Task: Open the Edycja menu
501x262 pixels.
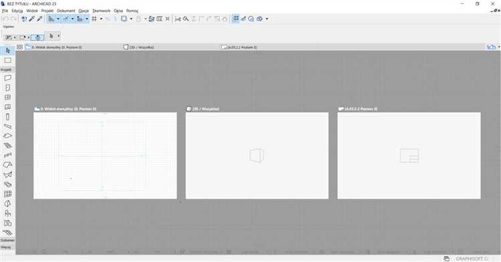Action: [17, 11]
